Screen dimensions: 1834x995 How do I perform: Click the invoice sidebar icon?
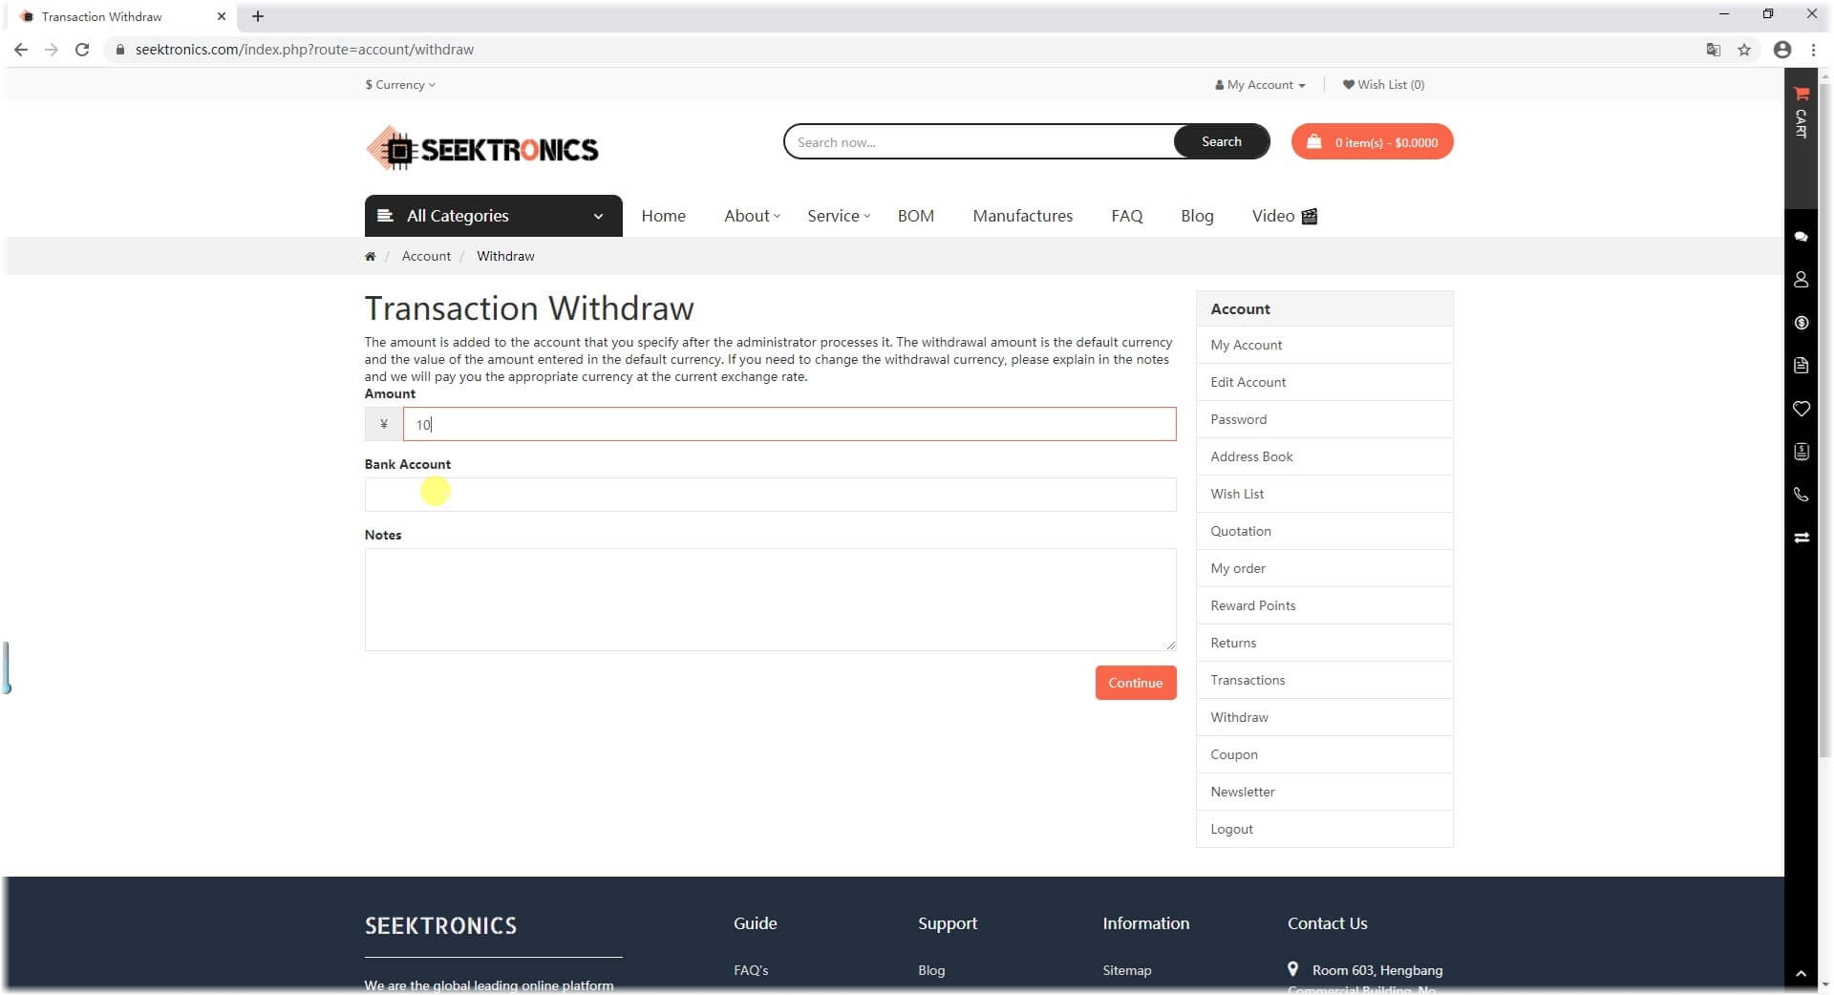pos(1801,452)
